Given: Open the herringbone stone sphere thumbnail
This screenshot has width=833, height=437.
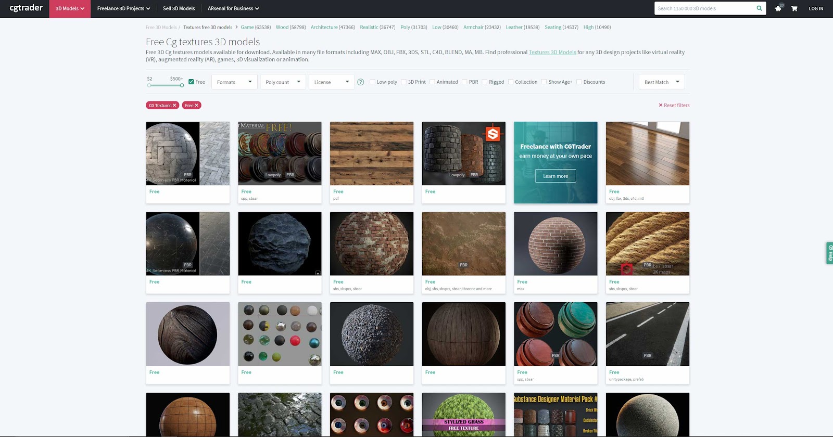Looking at the screenshot, I should [x=188, y=153].
